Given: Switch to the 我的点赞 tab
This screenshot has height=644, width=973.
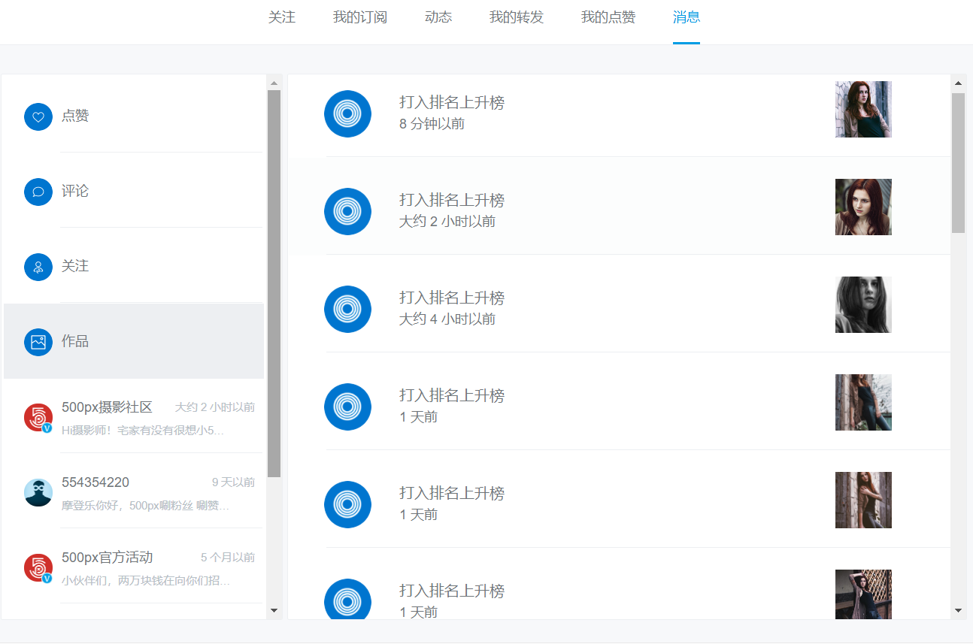Looking at the screenshot, I should click(608, 17).
